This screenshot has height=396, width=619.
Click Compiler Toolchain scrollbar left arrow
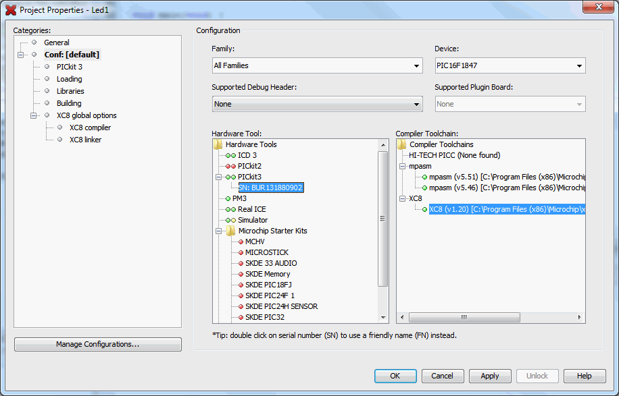tap(402, 318)
